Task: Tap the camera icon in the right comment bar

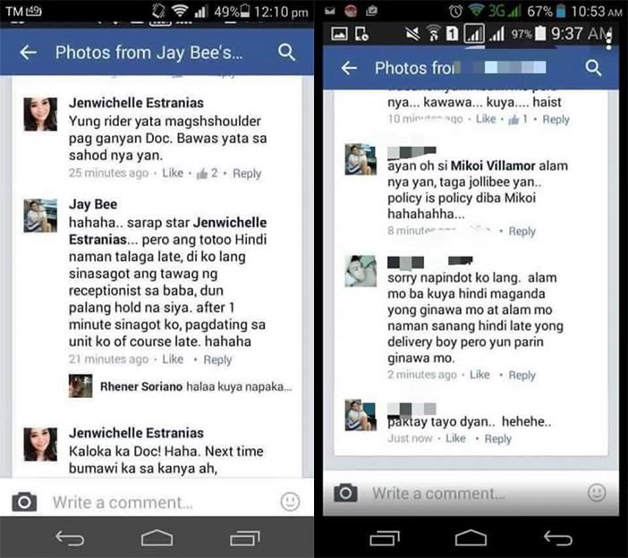Action: [345, 493]
